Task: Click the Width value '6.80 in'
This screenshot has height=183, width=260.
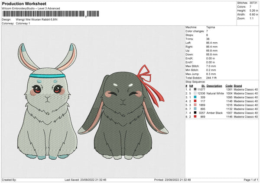Action: (253, 15)
